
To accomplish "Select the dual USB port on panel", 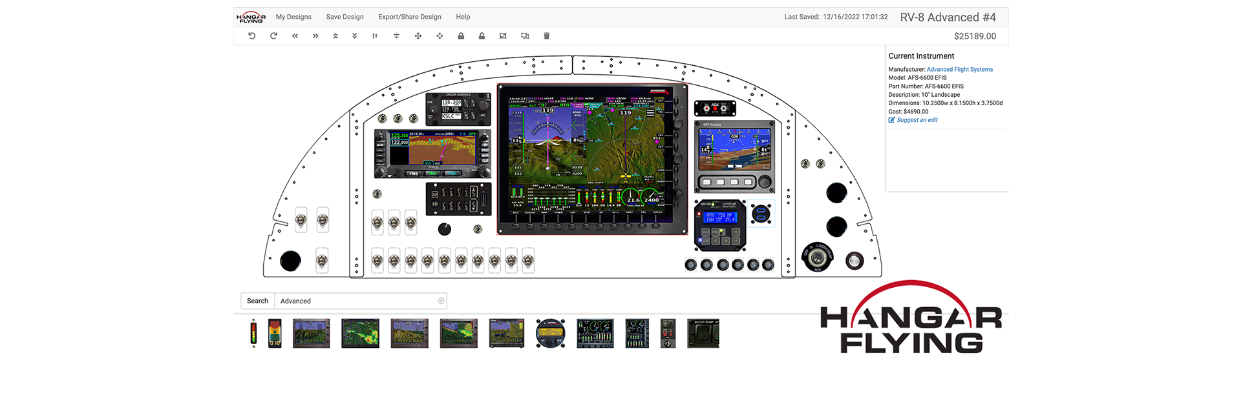I will 761,214.
